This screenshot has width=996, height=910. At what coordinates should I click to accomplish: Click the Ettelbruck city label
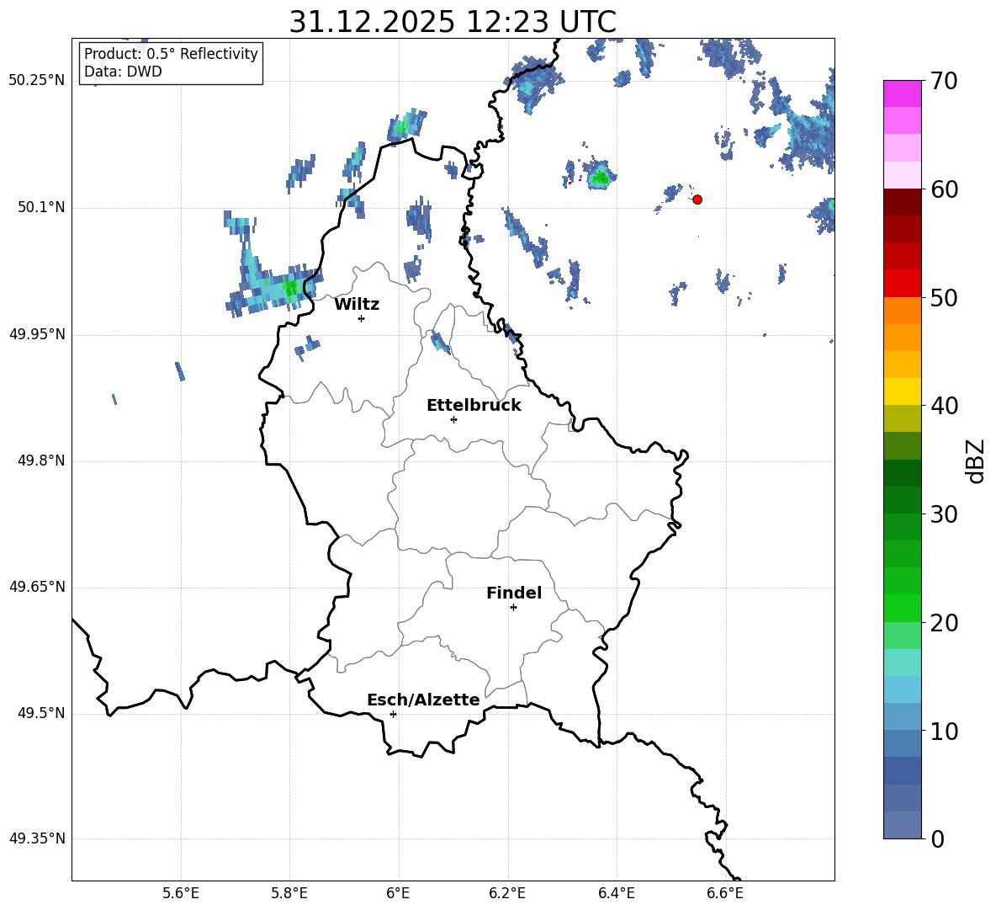[x=474, y=405]
